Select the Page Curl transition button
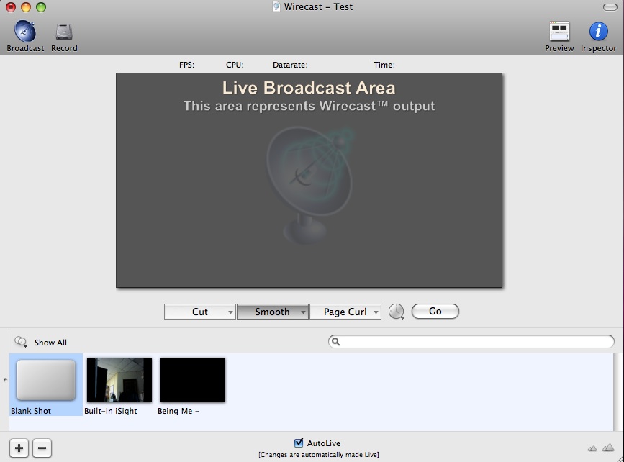This screenshot has height=462, width=624. 345,312
